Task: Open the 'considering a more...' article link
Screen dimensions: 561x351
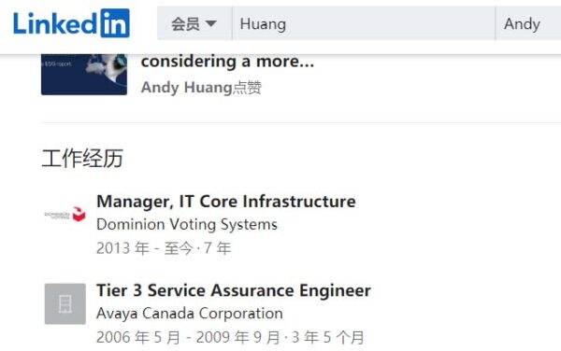Action: coord(227,61)
